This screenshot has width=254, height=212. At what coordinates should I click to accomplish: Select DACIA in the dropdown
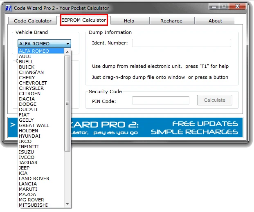point(41,99)
